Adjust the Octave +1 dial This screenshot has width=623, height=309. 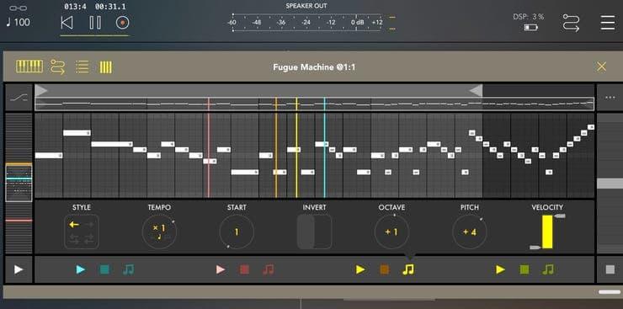pyautogui.click(x=391, y=232)
